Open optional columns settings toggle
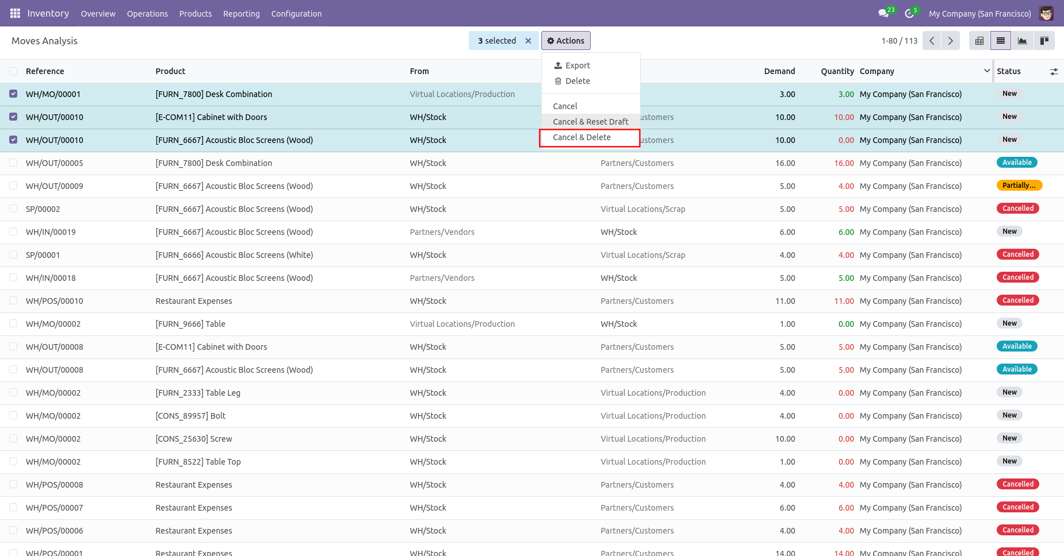The height and width of the screenshot is (556, 1064). (1054, 71)
